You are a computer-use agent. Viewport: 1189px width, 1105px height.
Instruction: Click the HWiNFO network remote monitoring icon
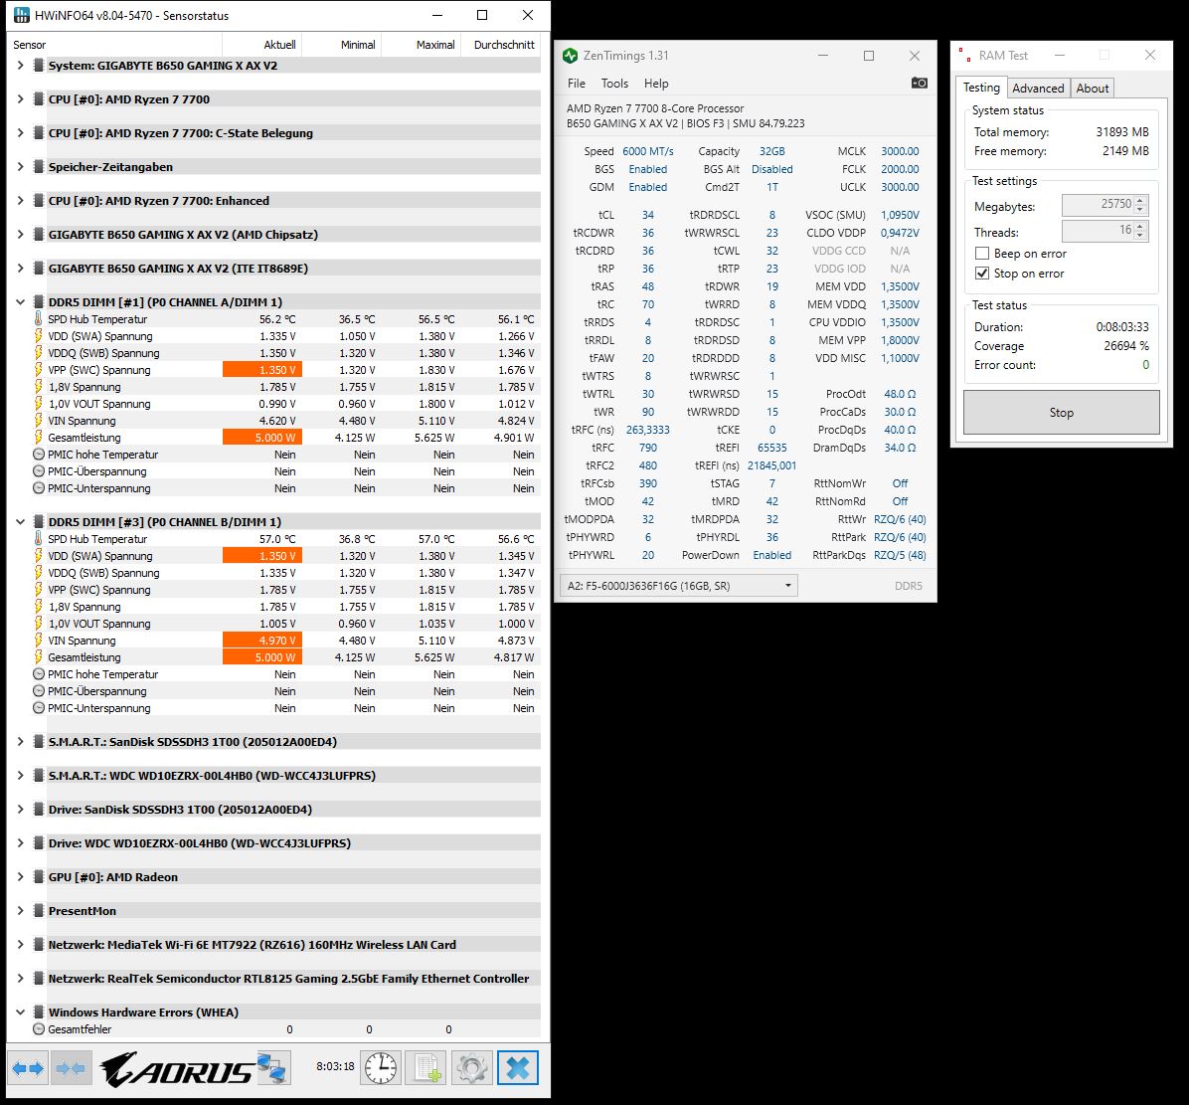click(271, 1068)
